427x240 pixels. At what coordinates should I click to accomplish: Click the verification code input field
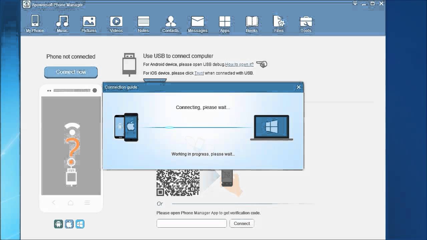tap(191, 223)
